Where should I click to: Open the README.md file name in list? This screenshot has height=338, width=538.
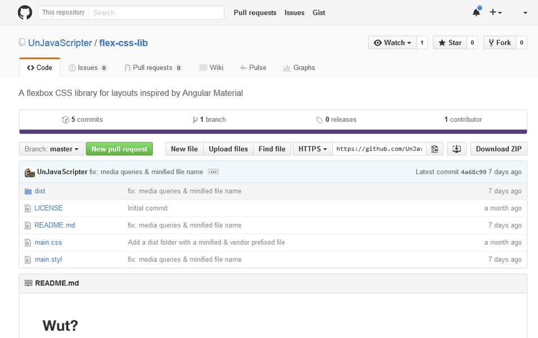[x=55, y=225]
